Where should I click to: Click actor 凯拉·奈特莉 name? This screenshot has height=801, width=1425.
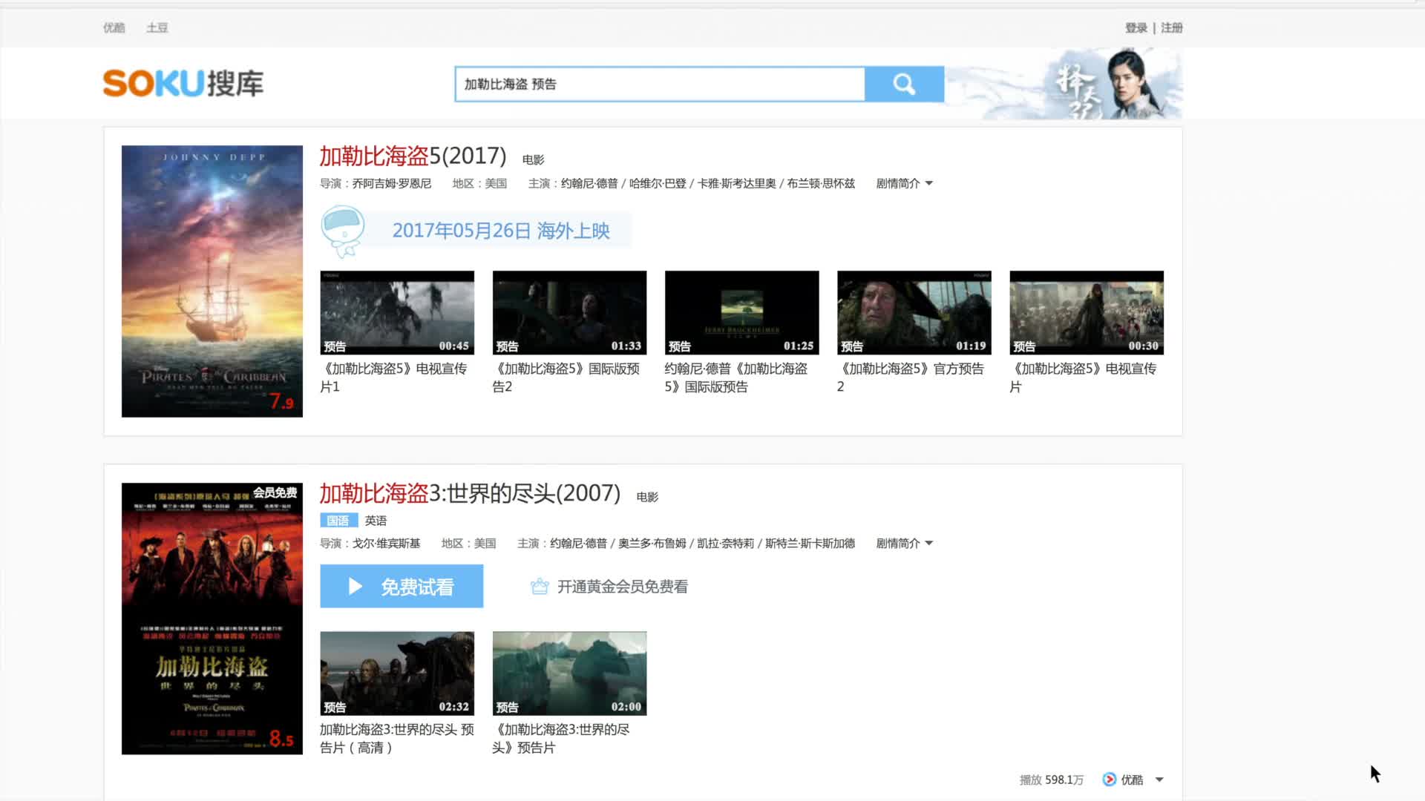click(x=725, y=543)
